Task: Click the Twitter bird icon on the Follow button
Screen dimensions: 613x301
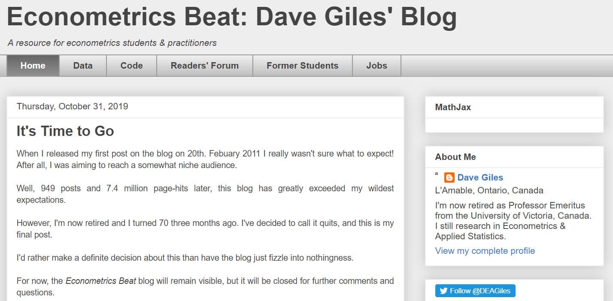Action: (x=443, y=291)
